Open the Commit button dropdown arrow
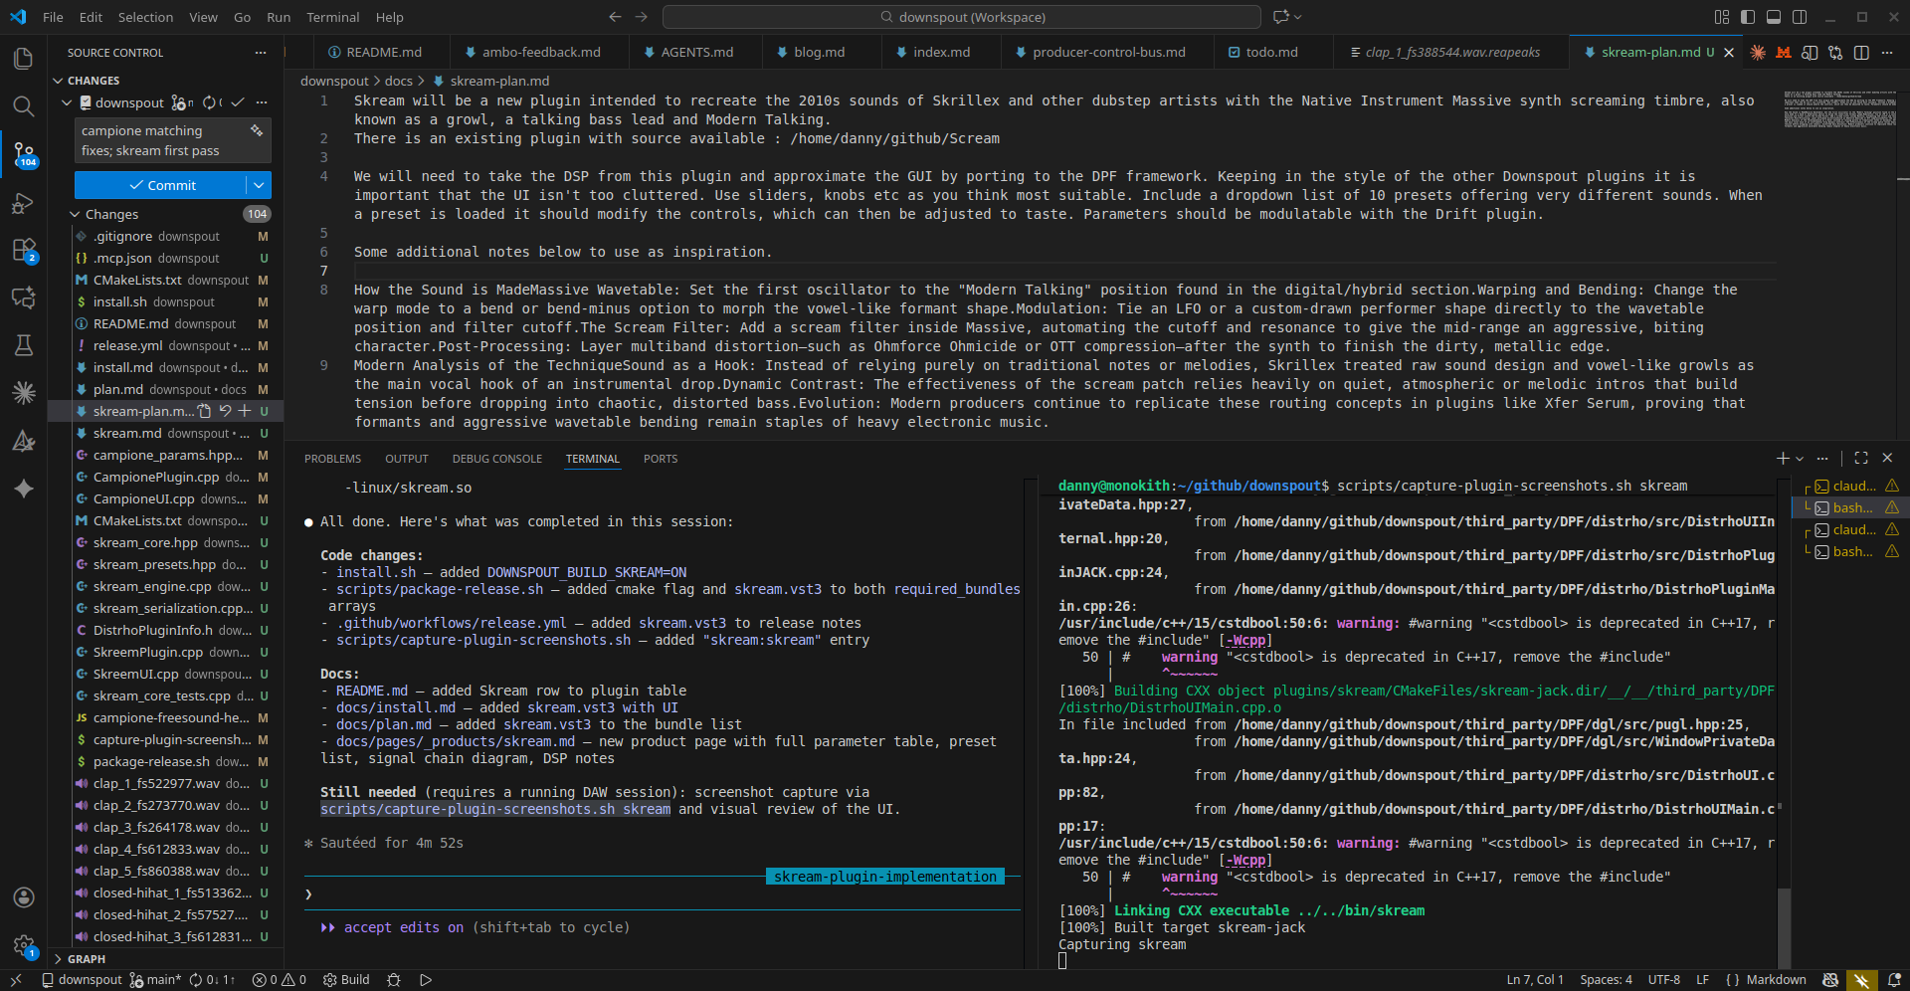Image resolution: width=1910 pixels, height=991 pixels. pos(259,185)
